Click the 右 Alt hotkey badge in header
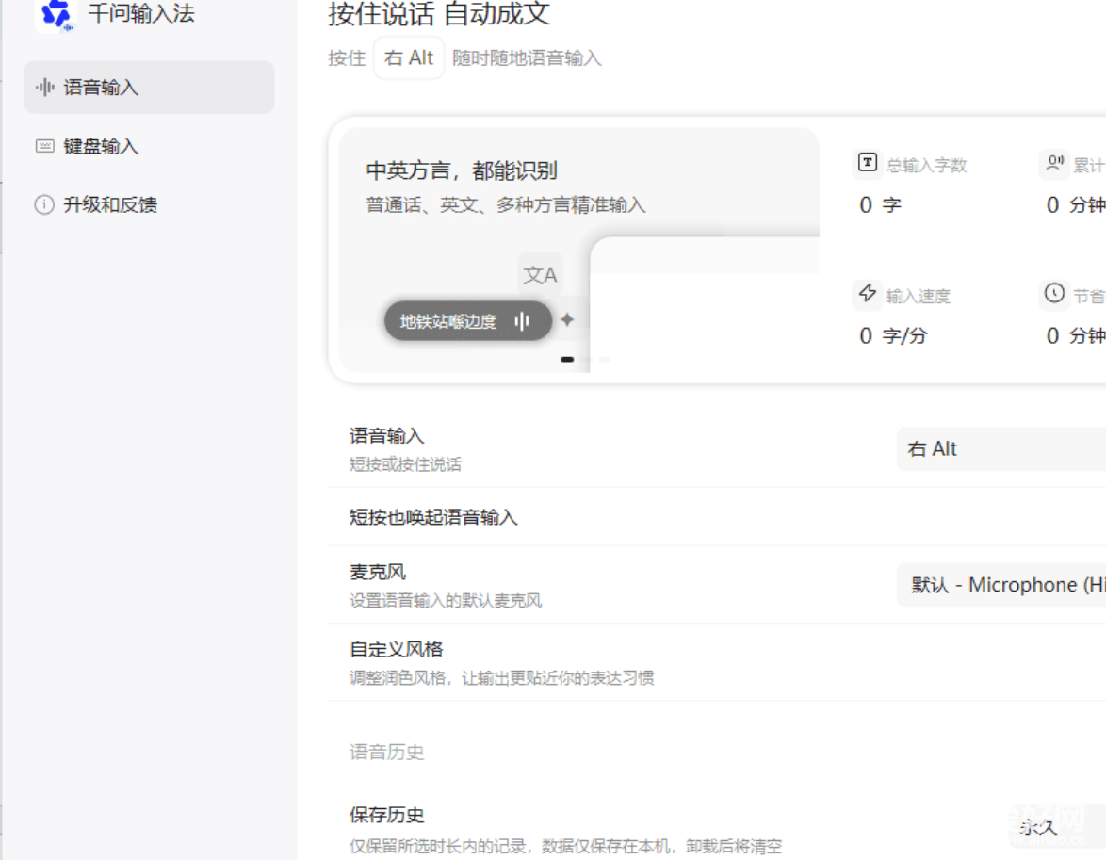This screenshot has height=860, width=1106. [x=409, y=57]
